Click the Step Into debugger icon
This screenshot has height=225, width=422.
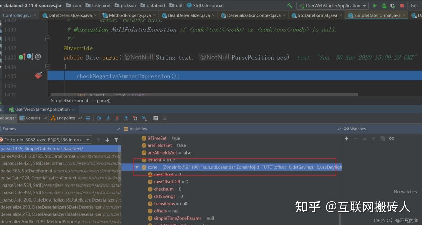point(108,118)
